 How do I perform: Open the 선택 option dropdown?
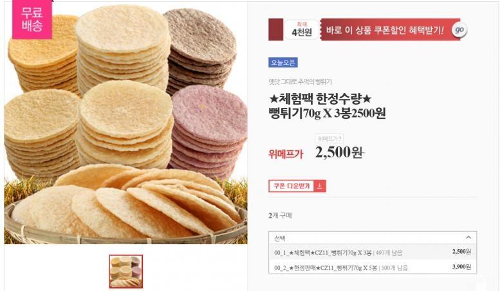click(373, 238)
